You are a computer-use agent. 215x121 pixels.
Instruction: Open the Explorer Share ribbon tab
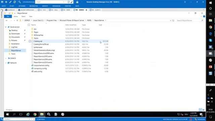point(24,16)
